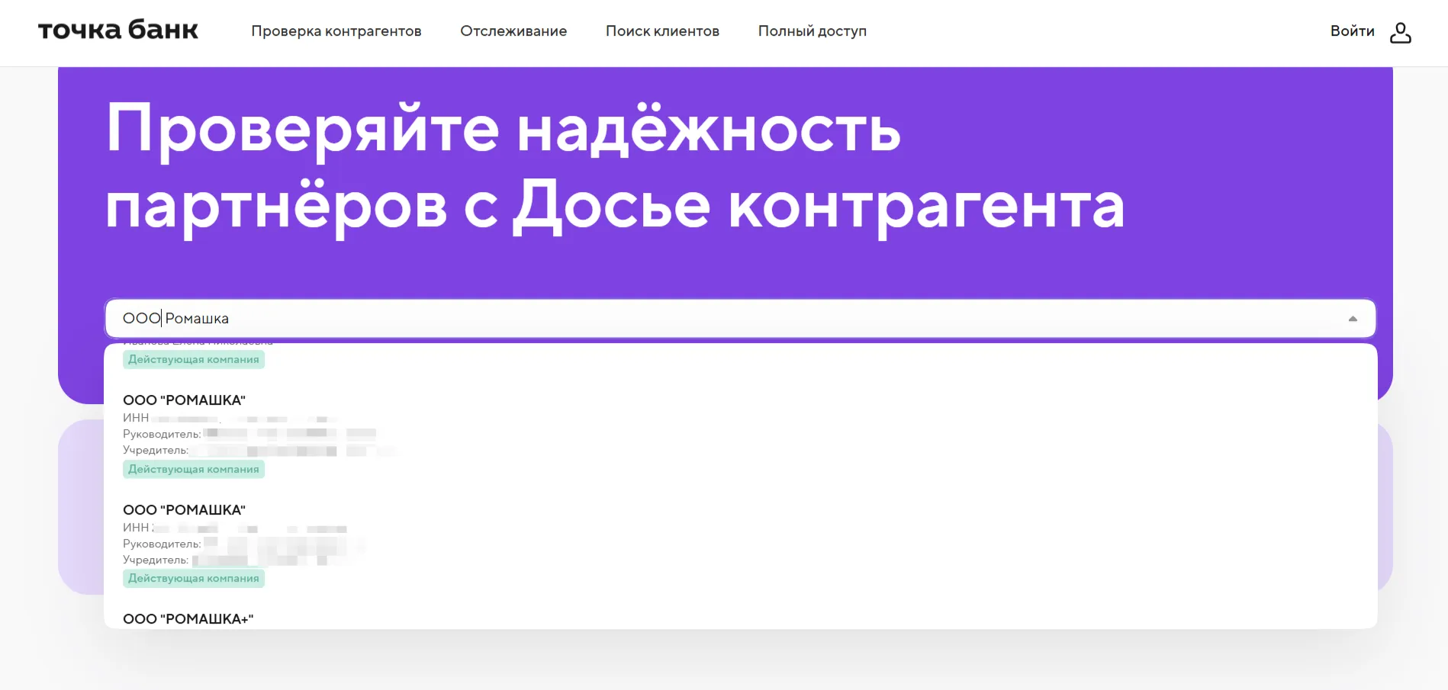Select the second ООО "РОМАШКА" suggestion
The width and height of the screenshot is (1448, 690).
pos(185,509)
